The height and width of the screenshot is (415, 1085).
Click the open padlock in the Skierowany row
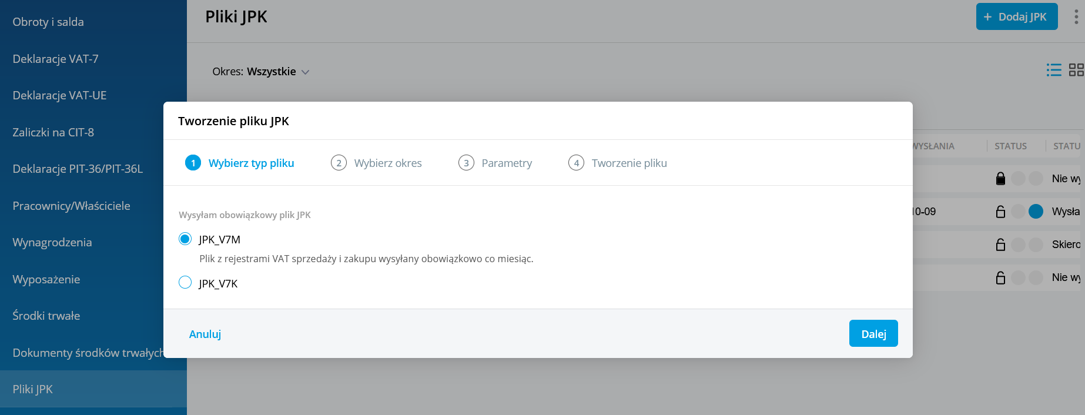click(x=1000, y=245)
